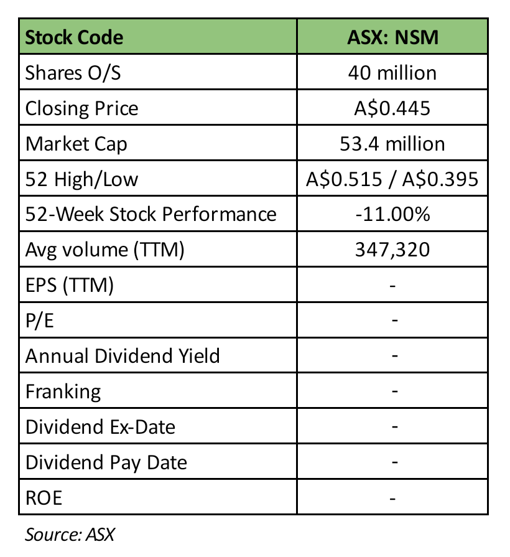Click the "52-Week Stock Performance" label
The height and width of the screenshot is (557, 510).
151,214
